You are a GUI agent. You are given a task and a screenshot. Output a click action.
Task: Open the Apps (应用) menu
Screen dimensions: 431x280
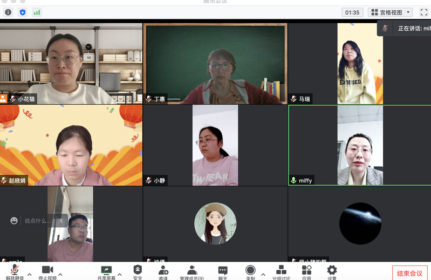[x=306, y=272]
